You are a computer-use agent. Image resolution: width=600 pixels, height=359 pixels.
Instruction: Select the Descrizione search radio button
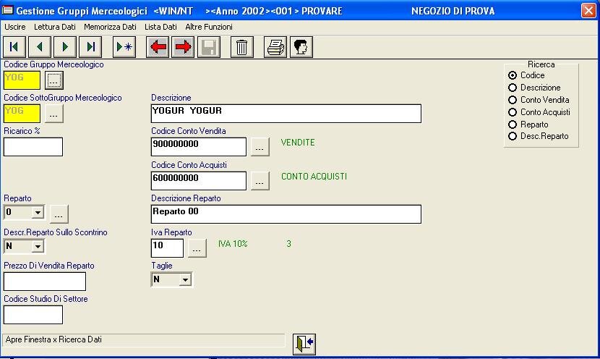click(513, 88)
